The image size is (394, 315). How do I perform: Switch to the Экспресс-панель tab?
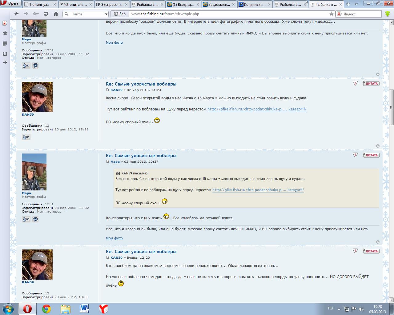point(111,4)
